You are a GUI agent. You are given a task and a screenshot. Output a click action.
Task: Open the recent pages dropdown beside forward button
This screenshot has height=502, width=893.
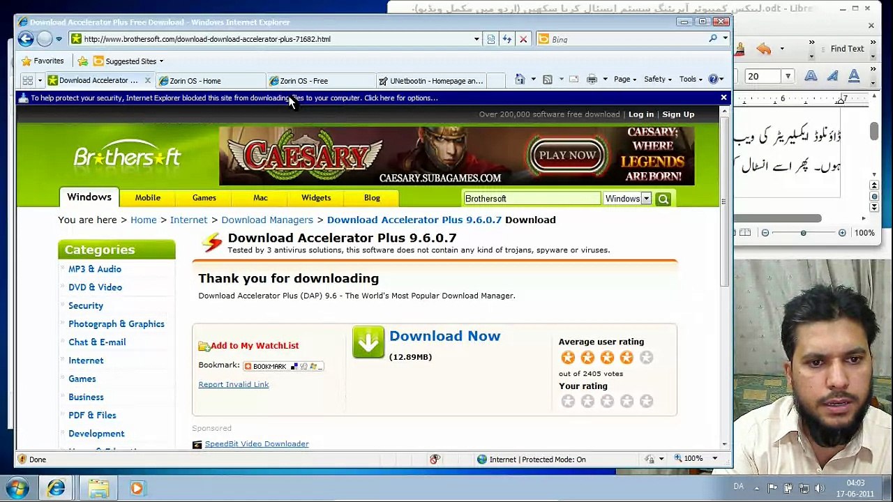point(59,39)
